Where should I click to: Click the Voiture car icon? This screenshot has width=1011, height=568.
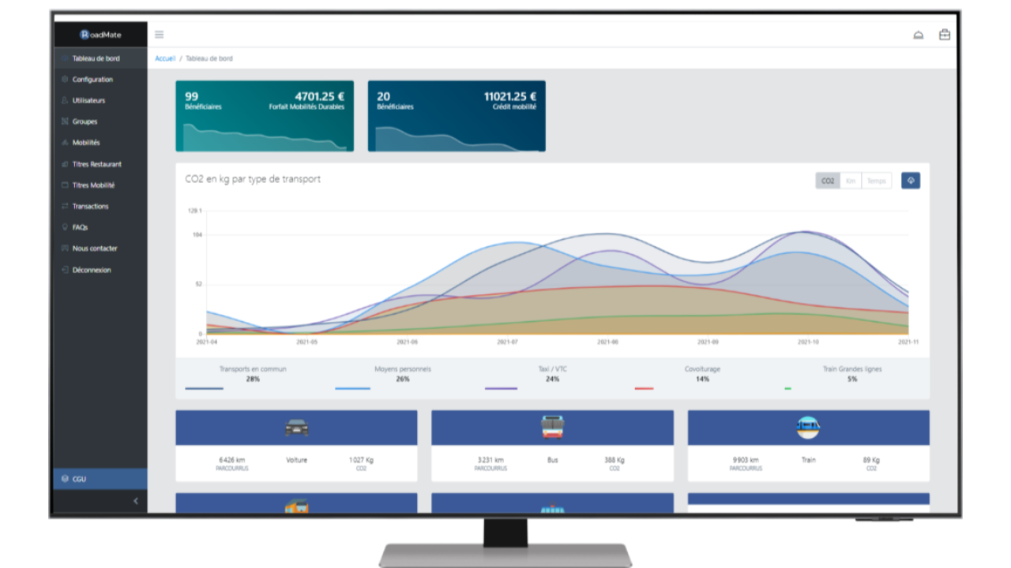pyautogui.click(x=296, y=428)
